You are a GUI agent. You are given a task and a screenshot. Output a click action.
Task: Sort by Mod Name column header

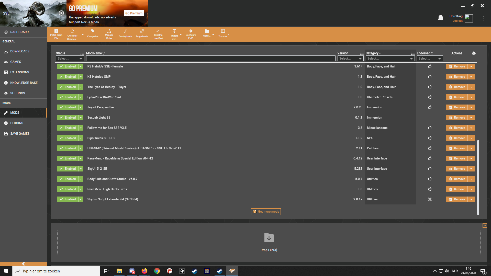[95, 53]
